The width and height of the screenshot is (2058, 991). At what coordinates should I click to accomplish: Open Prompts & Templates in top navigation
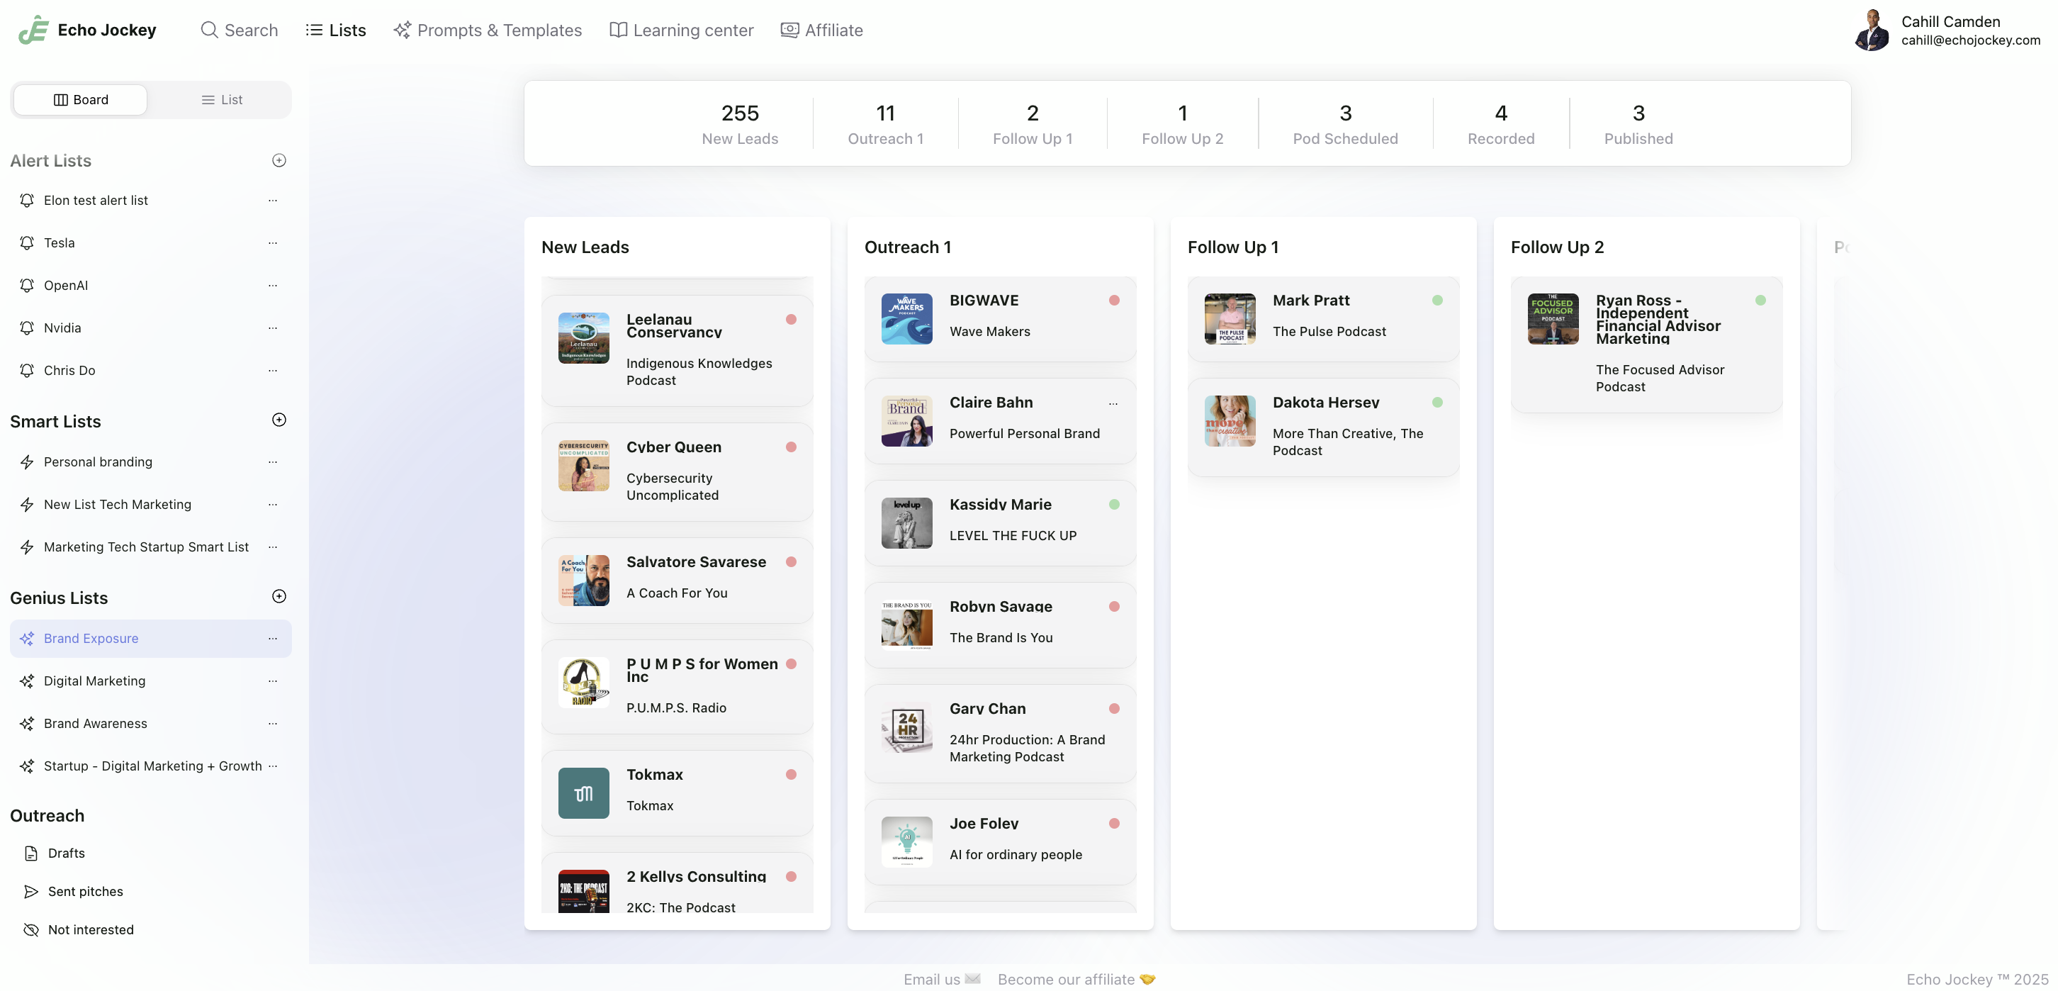[x=488, y=30]
